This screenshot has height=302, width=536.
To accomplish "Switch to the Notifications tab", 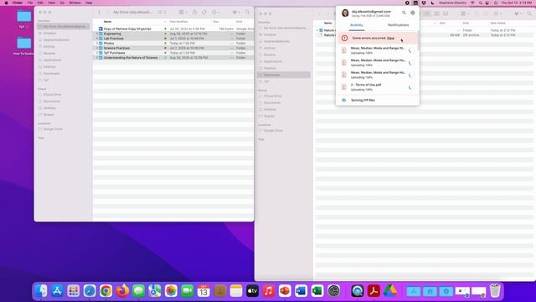I will [x=399, y=25].
